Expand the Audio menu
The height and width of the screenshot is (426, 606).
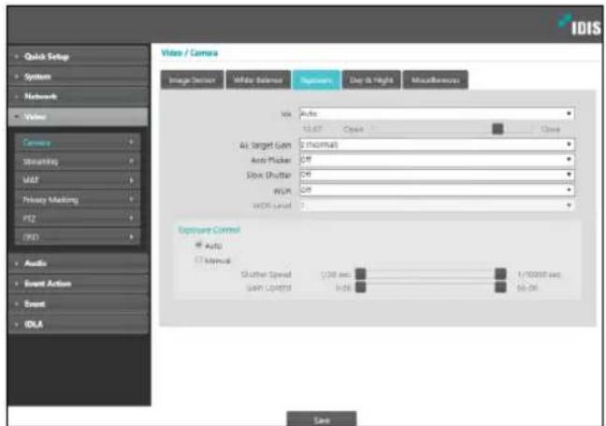click(x=78, y=263)
